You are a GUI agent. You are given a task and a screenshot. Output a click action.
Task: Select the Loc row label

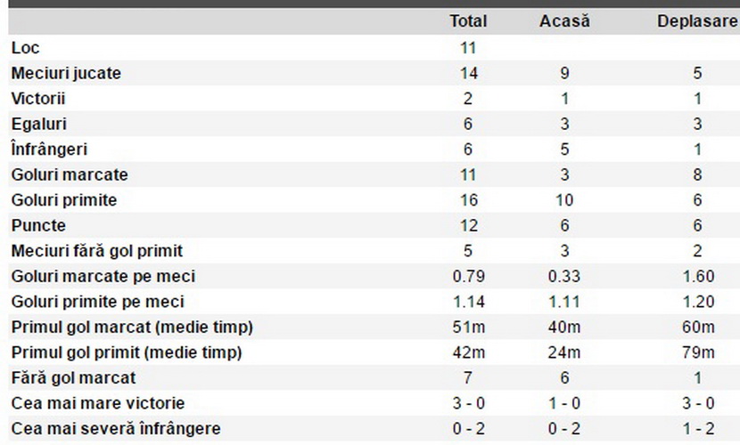(25, 47)
